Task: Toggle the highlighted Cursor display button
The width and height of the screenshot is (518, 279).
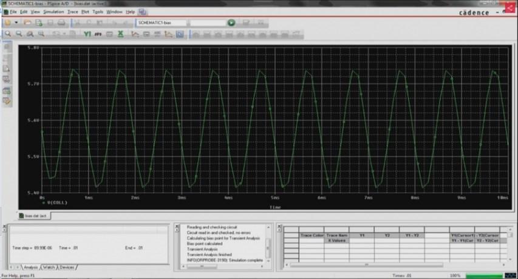Action: pos(180,33)
